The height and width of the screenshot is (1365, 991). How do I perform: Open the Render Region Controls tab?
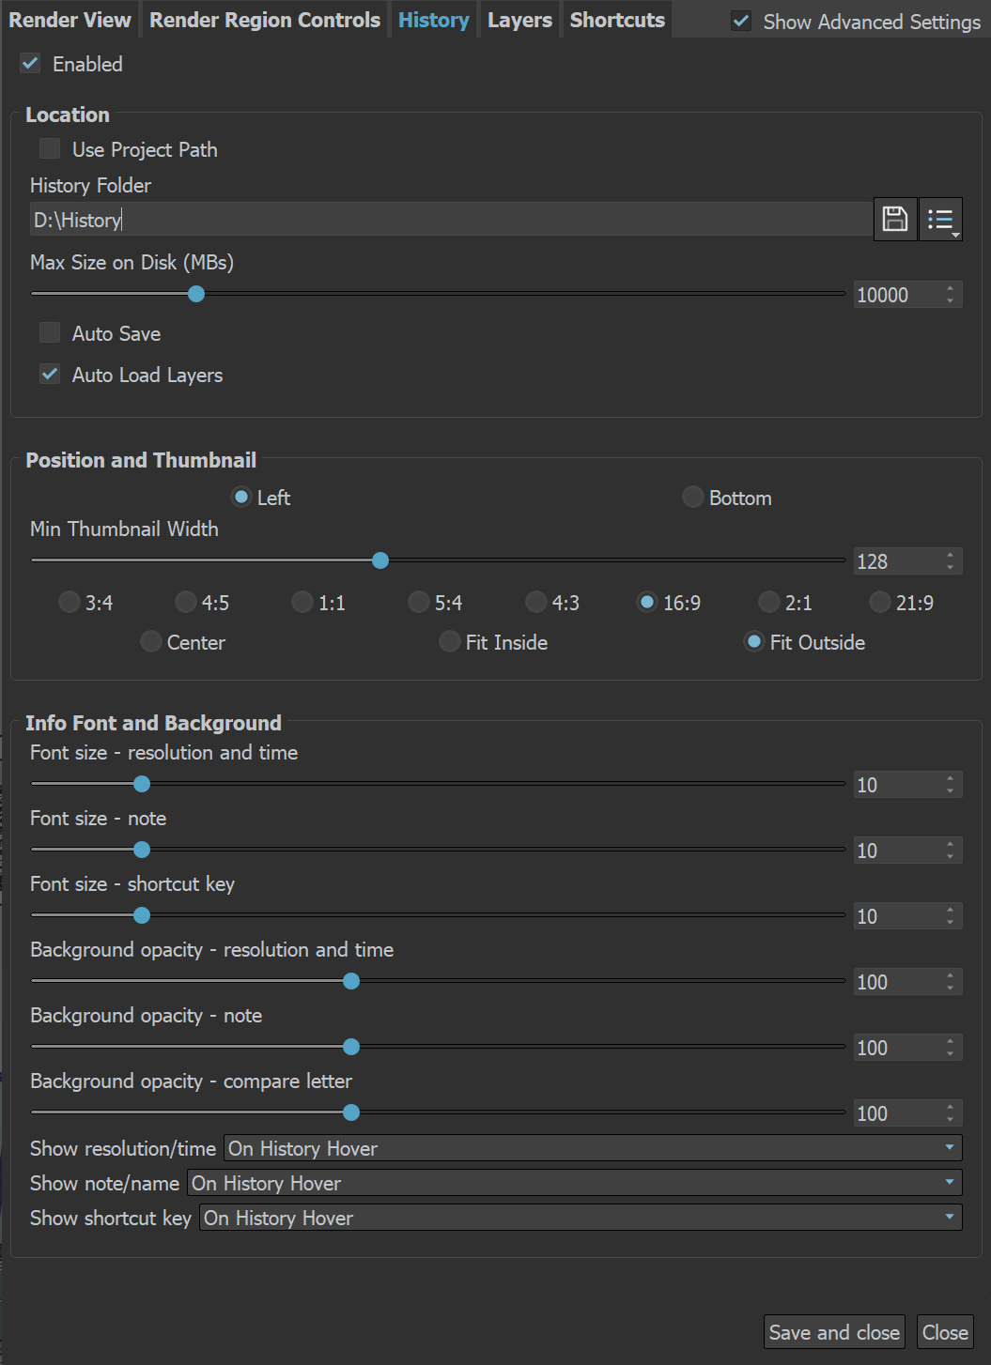tap(265, 20)
